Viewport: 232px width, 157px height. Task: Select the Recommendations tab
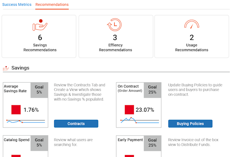point(52,5)
